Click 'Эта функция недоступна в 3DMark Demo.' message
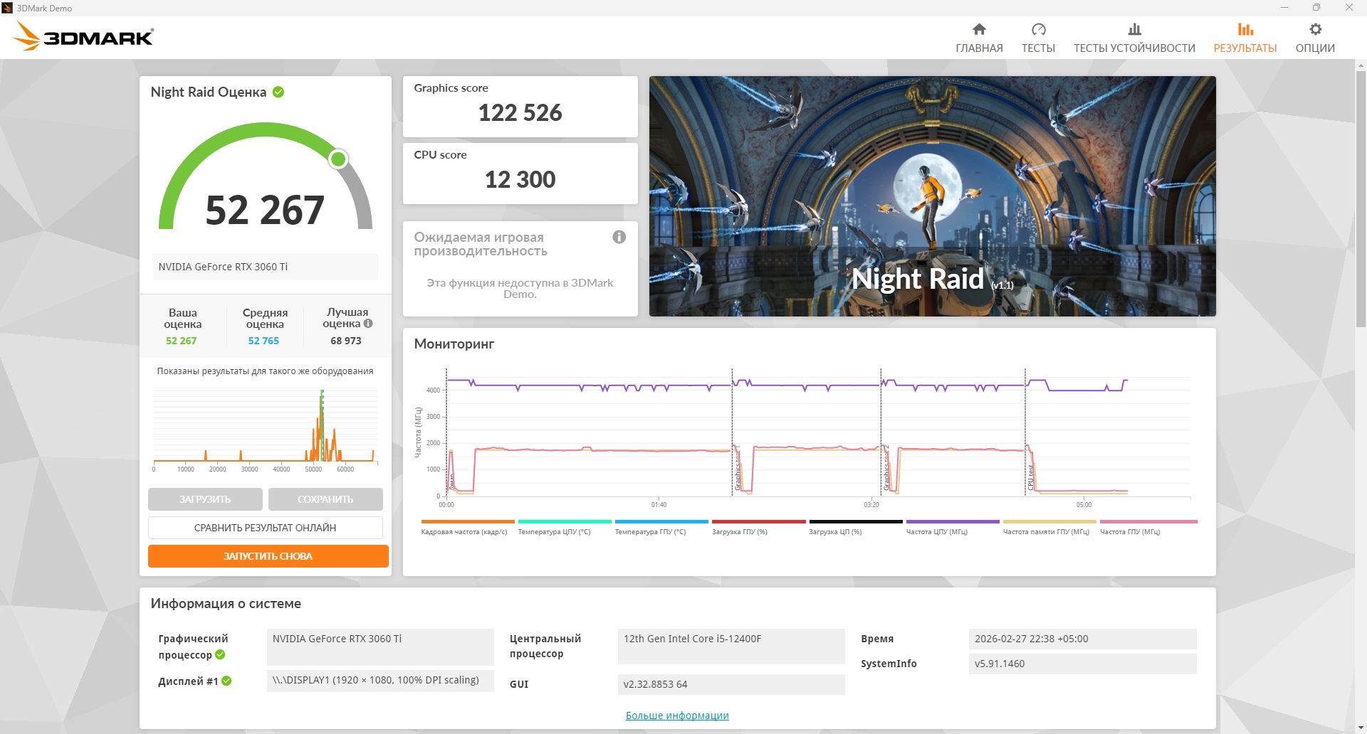The width and height of the screenshot is (1367, 734). (520, 288)
